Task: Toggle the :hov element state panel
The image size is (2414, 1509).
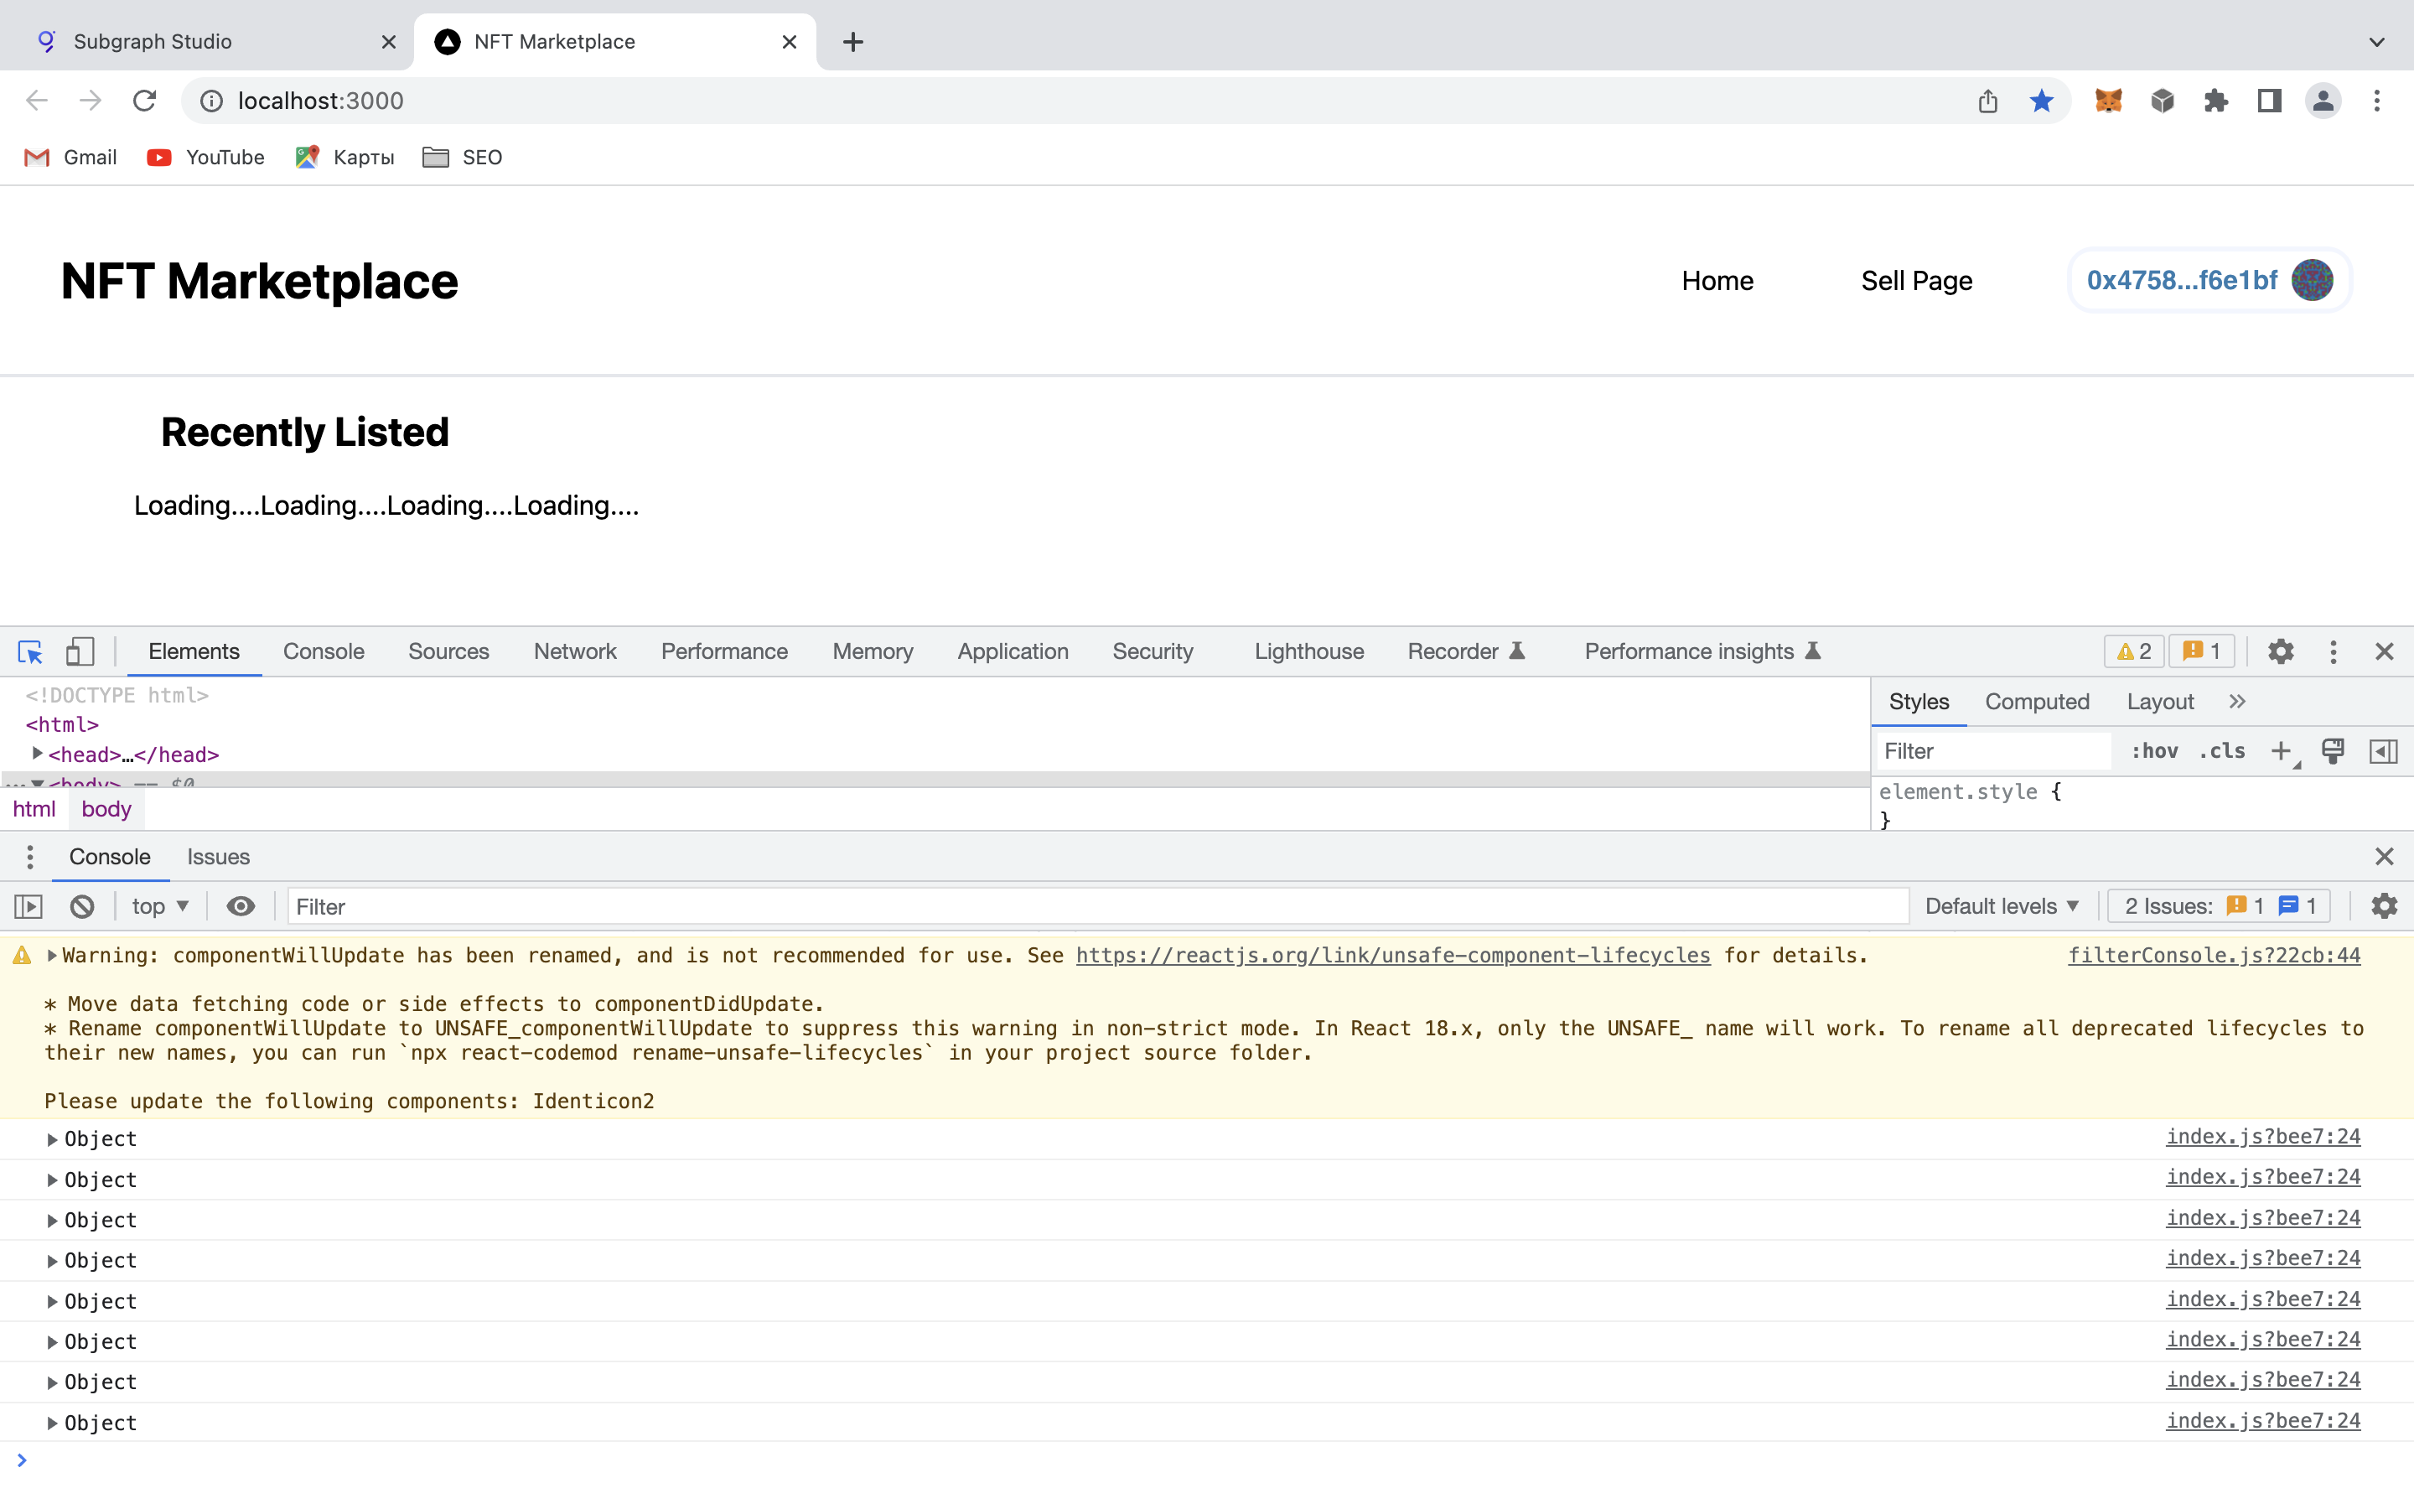Action: (x=2153, y=751)
